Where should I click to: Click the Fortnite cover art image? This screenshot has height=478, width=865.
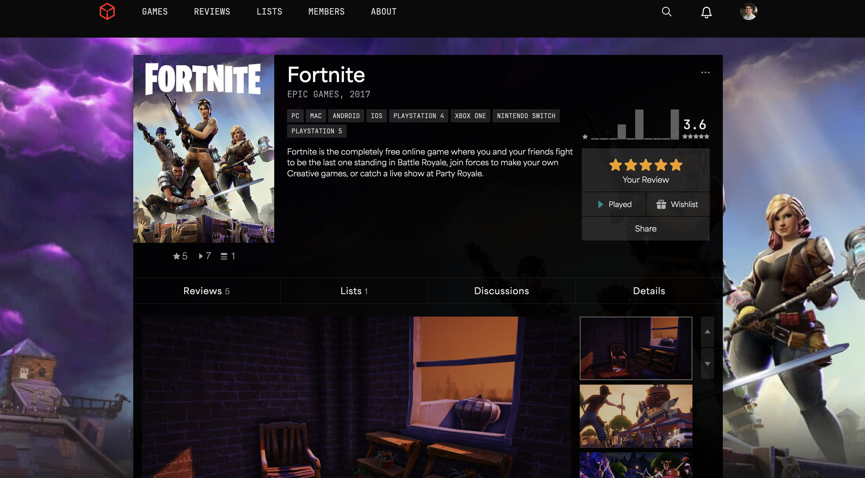(204, 149)
